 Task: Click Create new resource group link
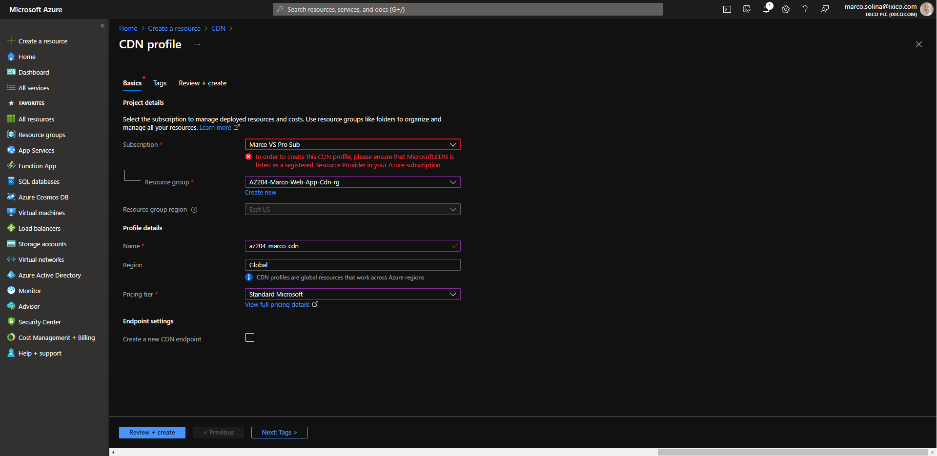261,193
